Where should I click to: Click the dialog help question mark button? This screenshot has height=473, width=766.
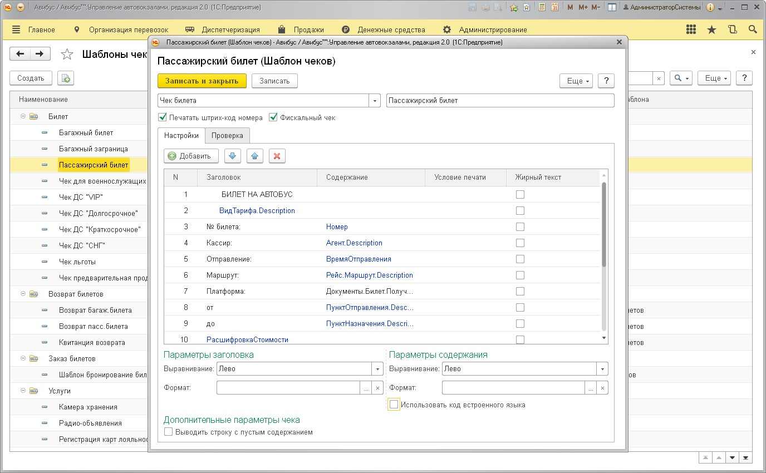click(x=606, y=81)
